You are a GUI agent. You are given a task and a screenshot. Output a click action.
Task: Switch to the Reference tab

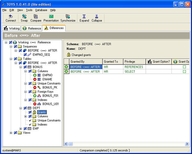tap(32, 28)
